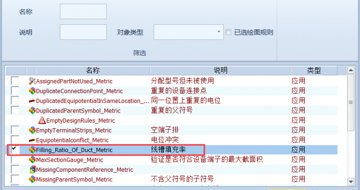Click the MissingParentSymbol_Metric cube icon
The height and width of the screenshot is (190, 360).
tap(32, 179)
